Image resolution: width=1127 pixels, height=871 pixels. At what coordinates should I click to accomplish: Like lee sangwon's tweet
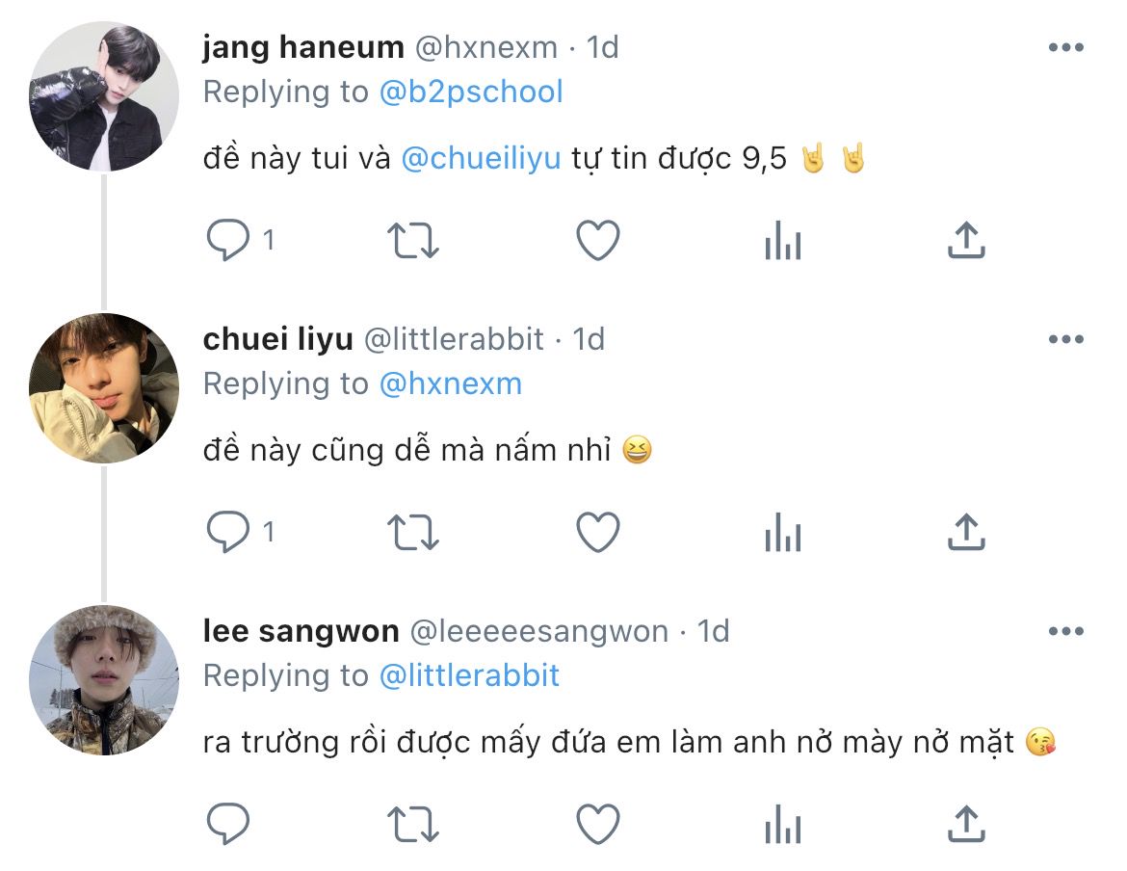coord(597,825)
